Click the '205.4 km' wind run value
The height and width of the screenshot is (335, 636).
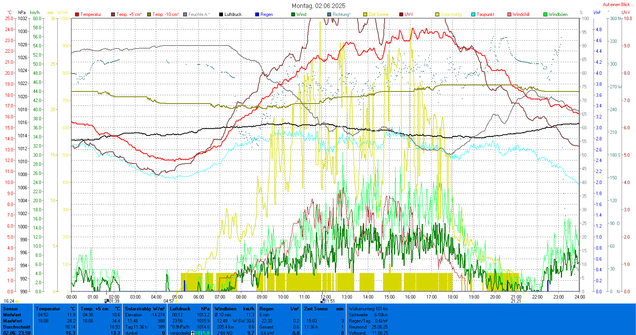click(x=225, y=327)
